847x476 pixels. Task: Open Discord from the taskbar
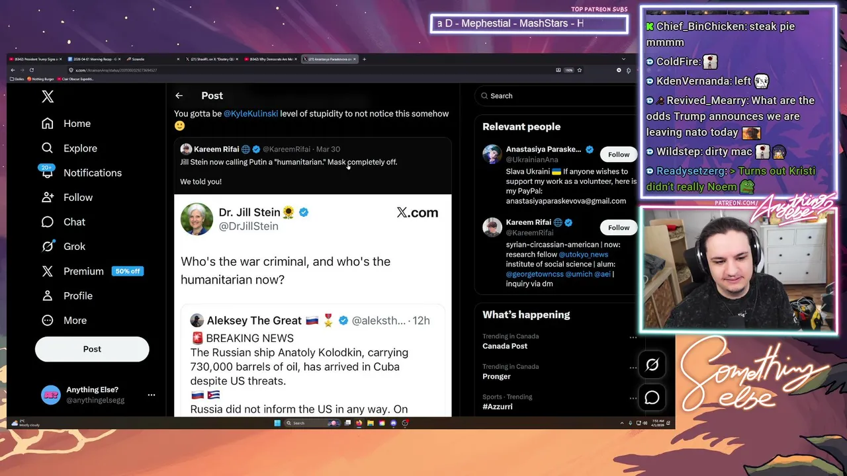click(394, 423)
